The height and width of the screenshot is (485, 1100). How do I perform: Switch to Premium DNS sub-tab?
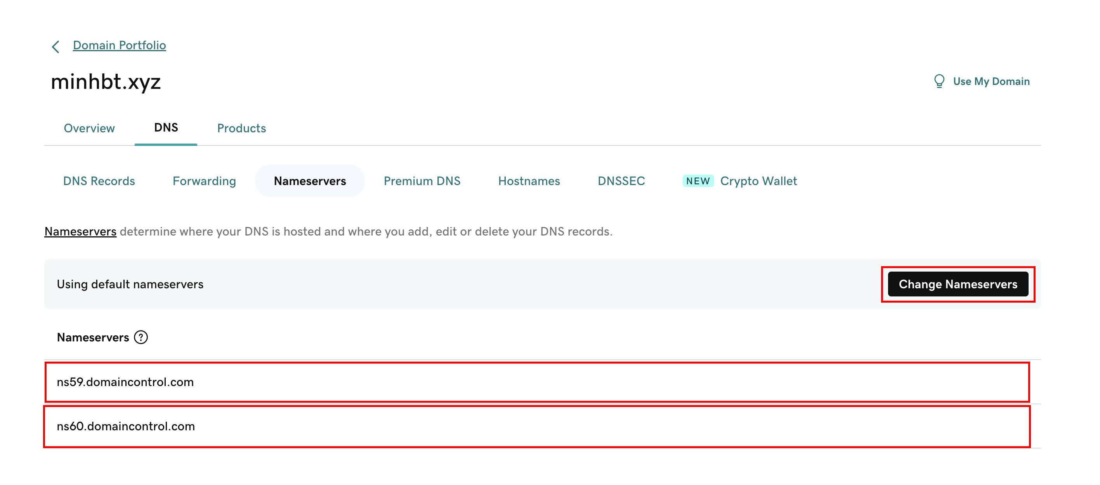[422, 181]
